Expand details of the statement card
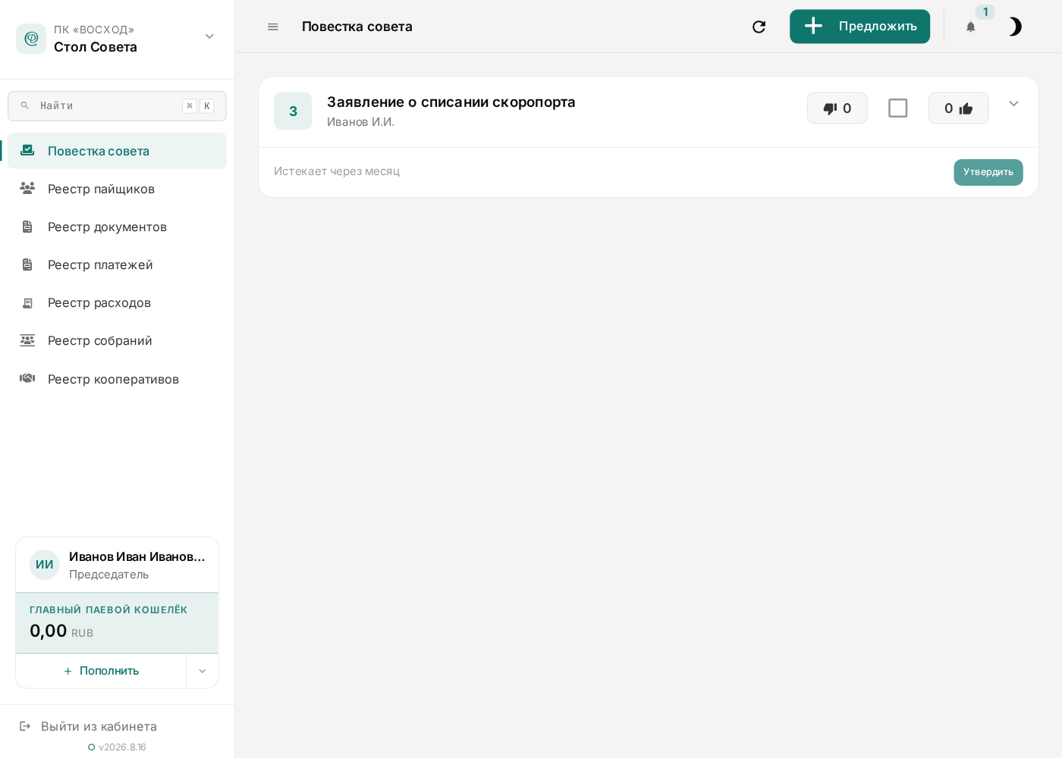The width and height of the screenshot is (1062, 758). click(x=1013, y=104)
